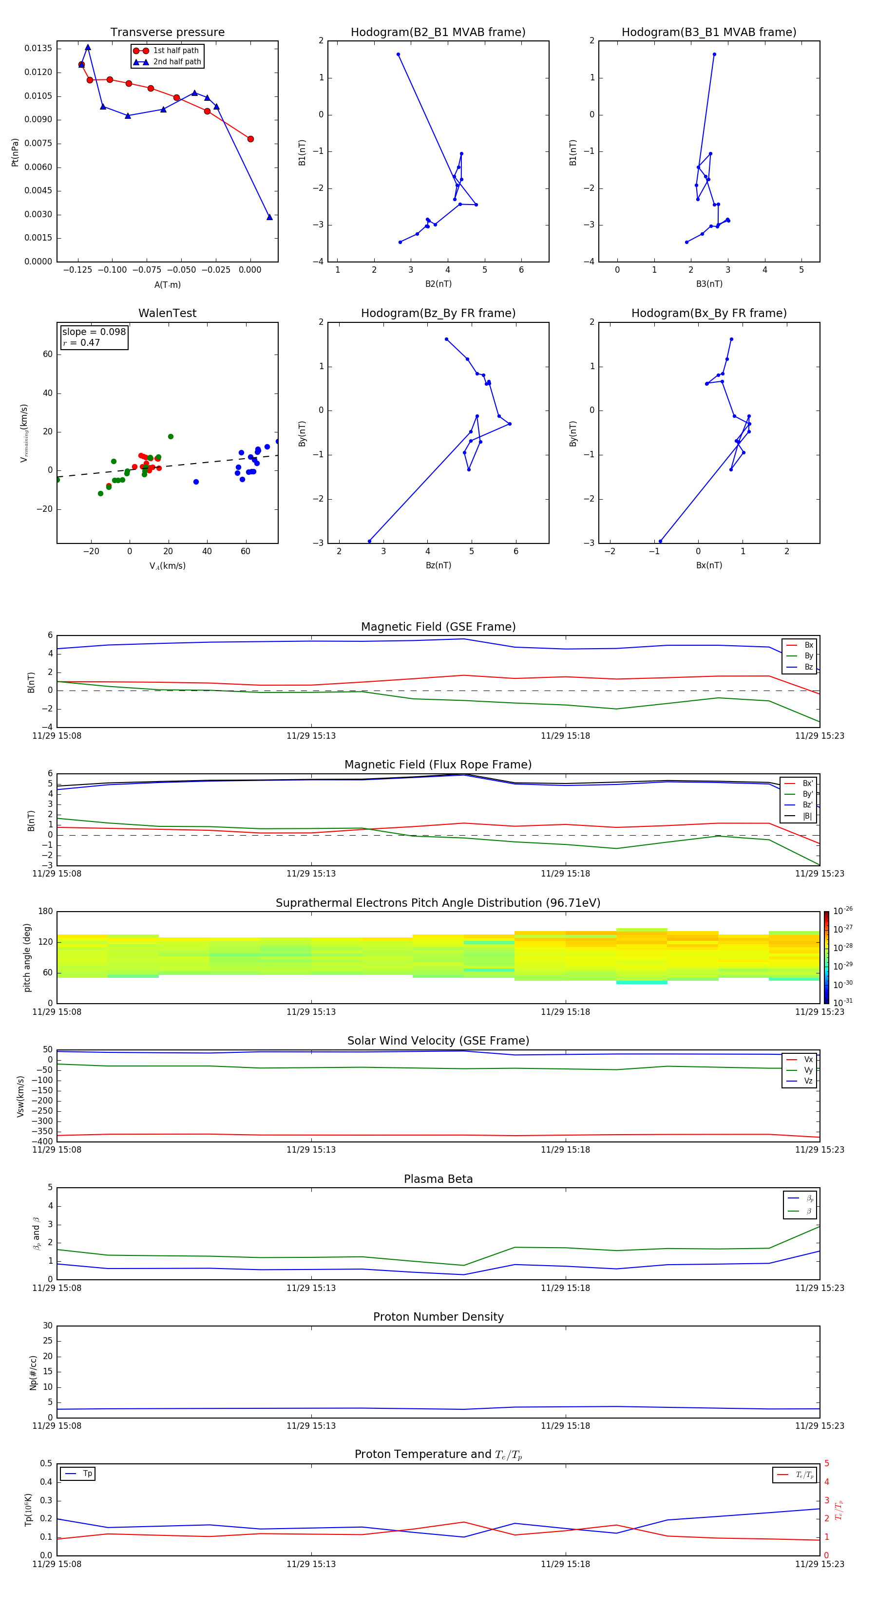Select the "2nd half path" legend entry

click(167, 62)
